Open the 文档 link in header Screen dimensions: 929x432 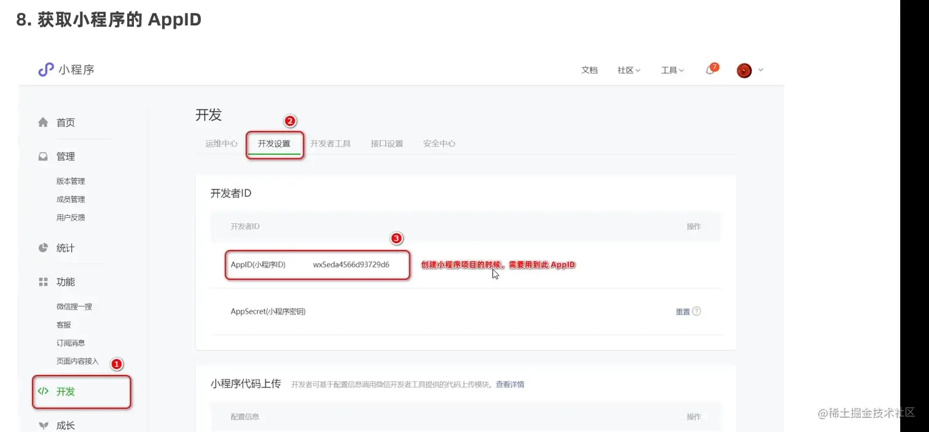tap(589, 70)
